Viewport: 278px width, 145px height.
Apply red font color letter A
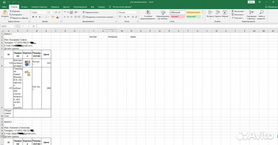[x=57, y=17]
